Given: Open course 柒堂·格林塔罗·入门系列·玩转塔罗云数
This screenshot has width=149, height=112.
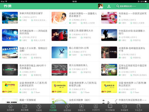Looking at the screenshot, I should [83, 84].
